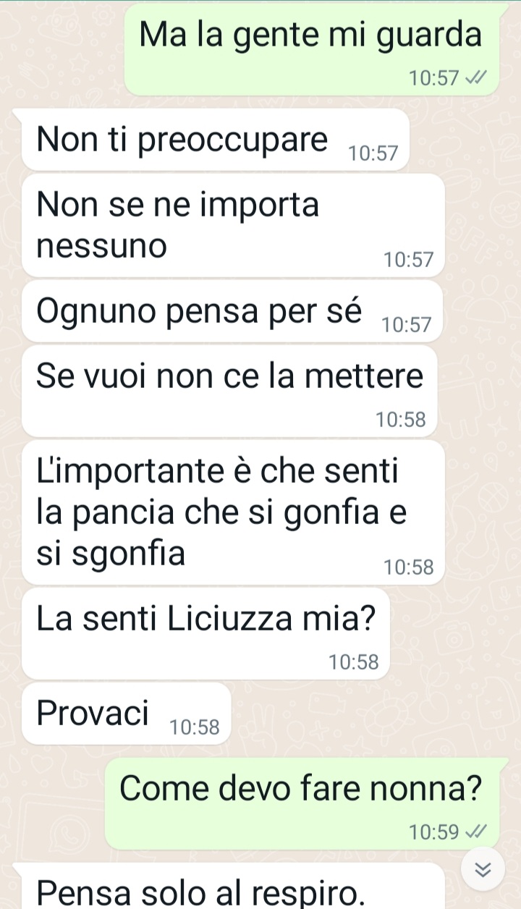
Task: Select the 'La senti Liciuzza mia?' message
Action: (206, 634)
